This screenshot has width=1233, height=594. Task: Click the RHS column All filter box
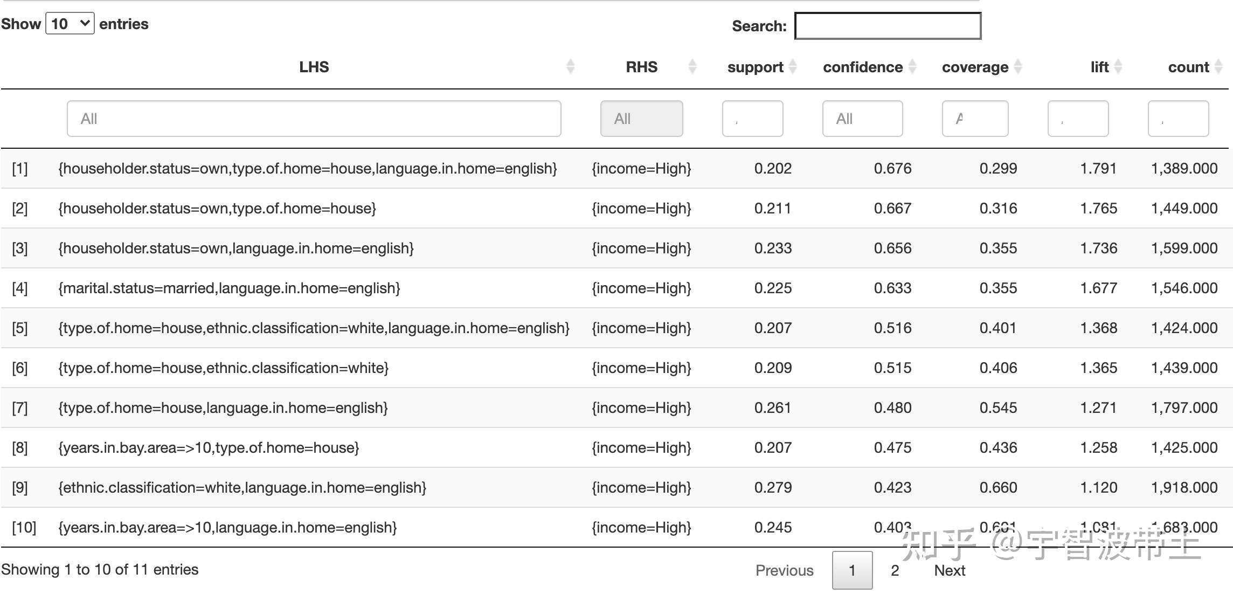[x=642, y=119]
